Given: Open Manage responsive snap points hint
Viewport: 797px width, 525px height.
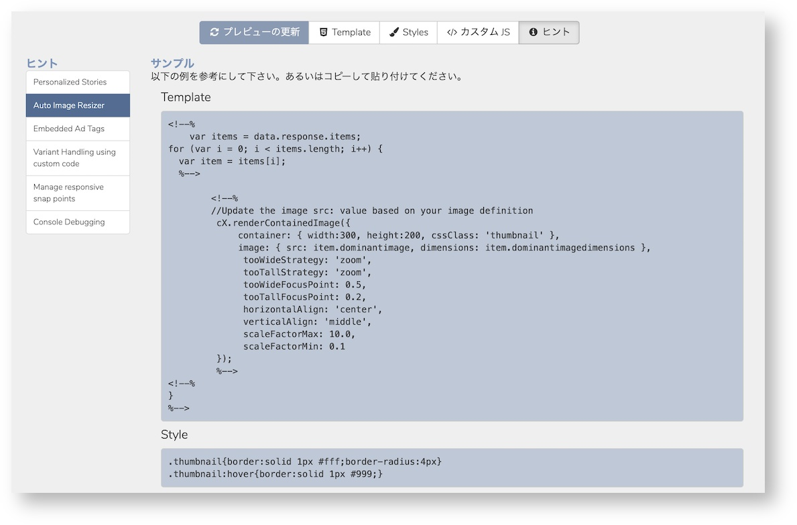Looking at the screenshot, I should pyautogui.click(x=78, y=193).
